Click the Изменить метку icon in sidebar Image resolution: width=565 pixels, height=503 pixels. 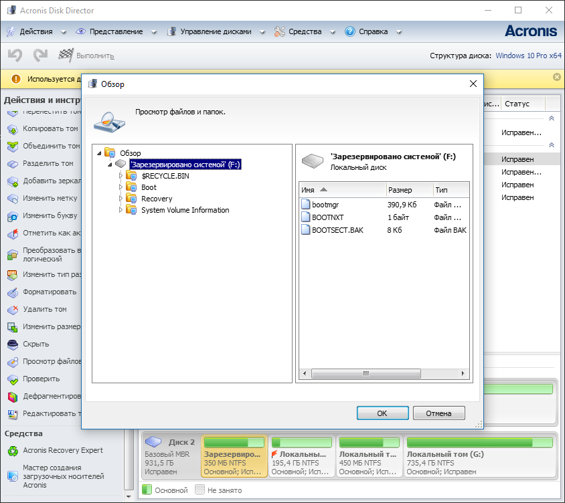[13, 199]
